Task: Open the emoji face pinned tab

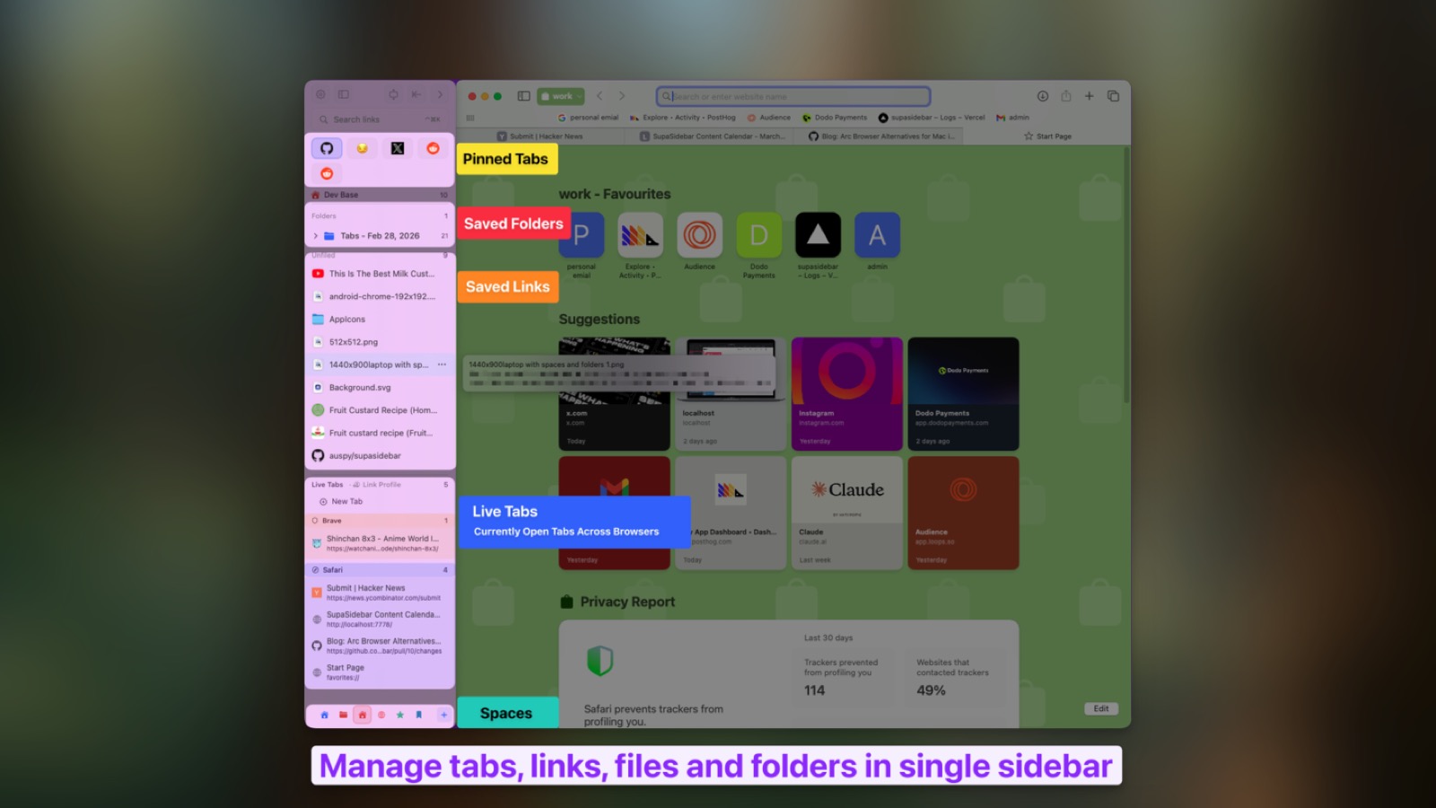Action: click(x=362, y=148)
